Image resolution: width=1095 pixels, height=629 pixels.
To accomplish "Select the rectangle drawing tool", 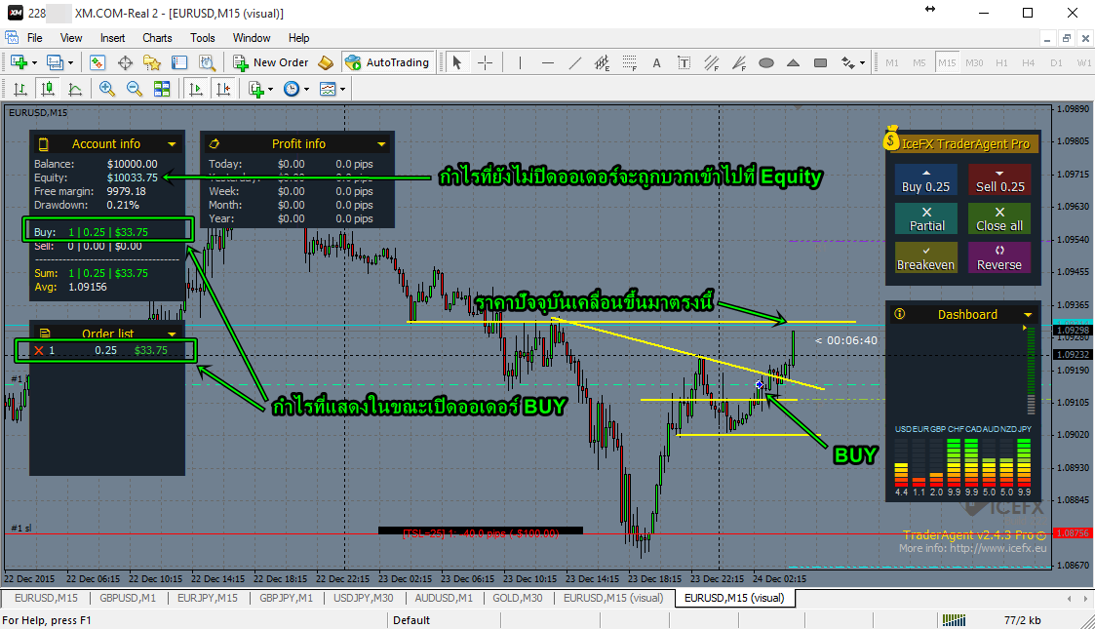I will click(821, 62).
